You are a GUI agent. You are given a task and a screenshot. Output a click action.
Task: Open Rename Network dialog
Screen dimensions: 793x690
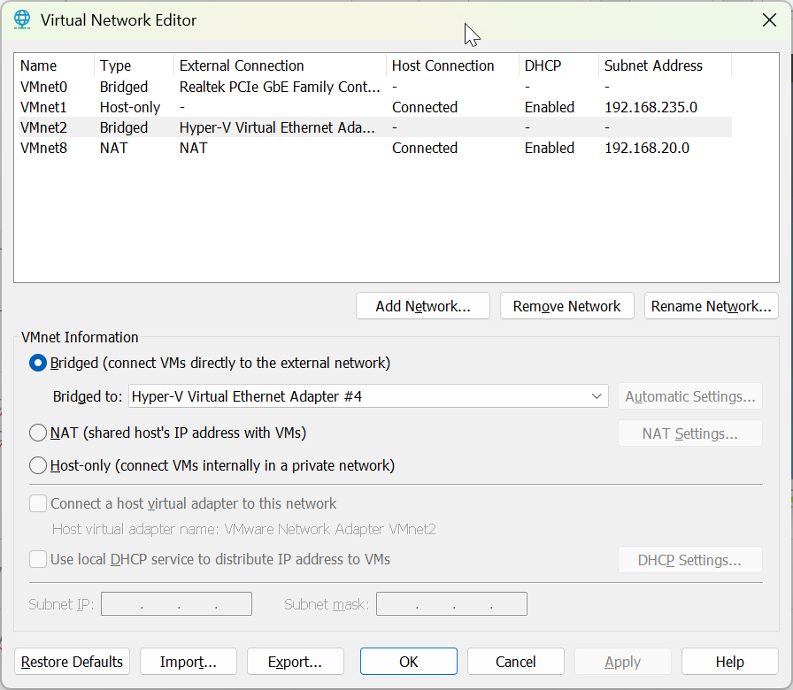click(x=711, y=306)
